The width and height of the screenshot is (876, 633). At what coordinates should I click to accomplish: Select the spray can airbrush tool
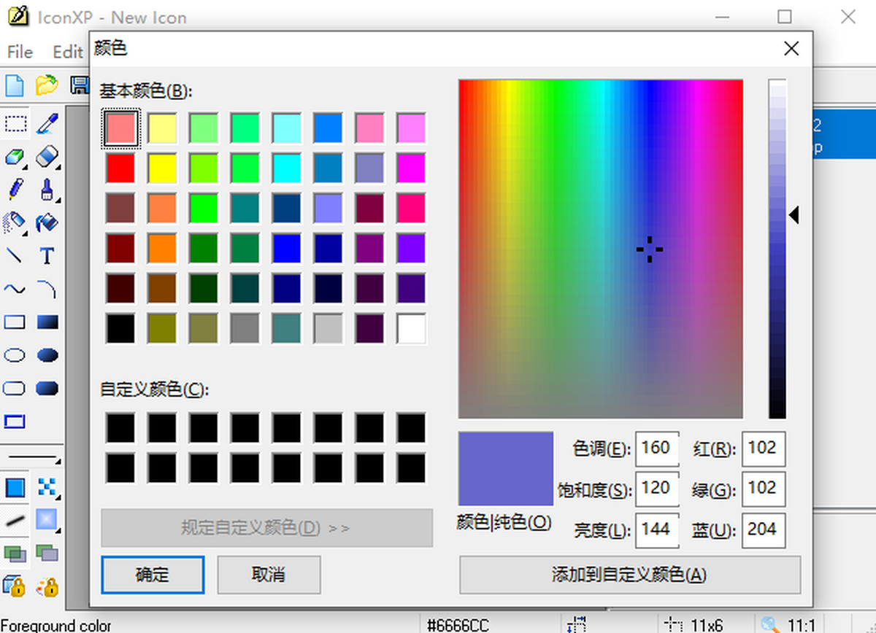point(15,222)
